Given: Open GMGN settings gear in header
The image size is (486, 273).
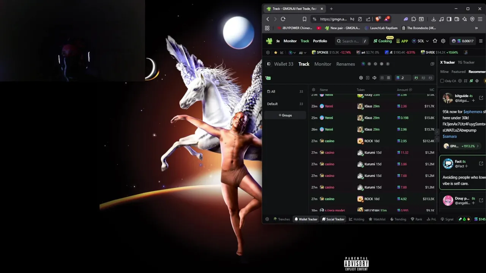Looking at the screenshot, I should pos(443,41).
